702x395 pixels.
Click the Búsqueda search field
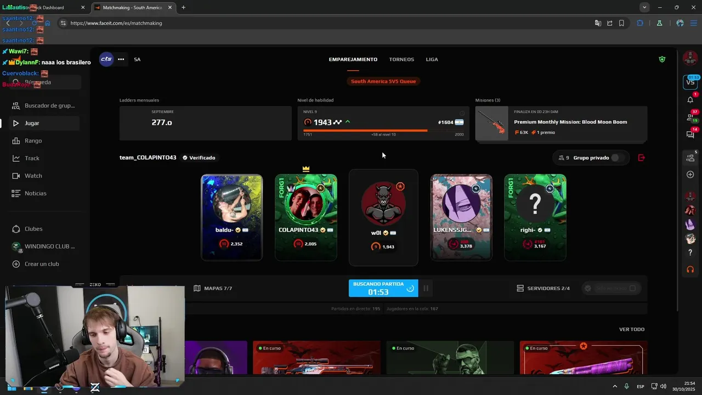[x=45, y=82]
